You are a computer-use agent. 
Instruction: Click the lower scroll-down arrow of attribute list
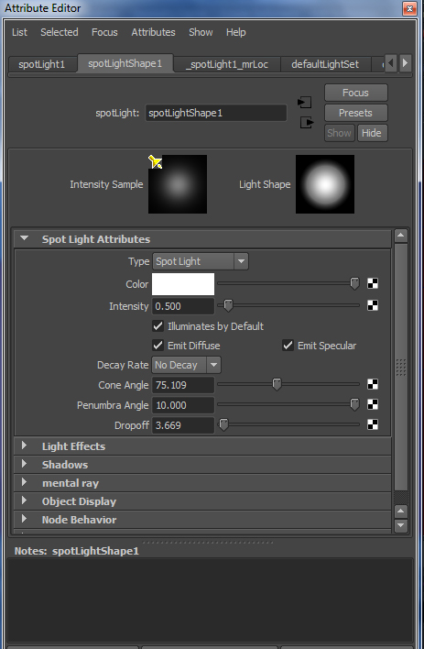(x=400, y=525)
